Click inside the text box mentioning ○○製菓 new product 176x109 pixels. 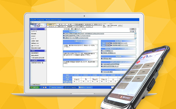point(80,64)
